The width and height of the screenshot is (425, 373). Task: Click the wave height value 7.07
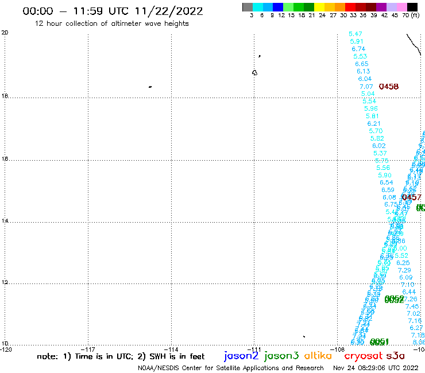pos(366,87)
